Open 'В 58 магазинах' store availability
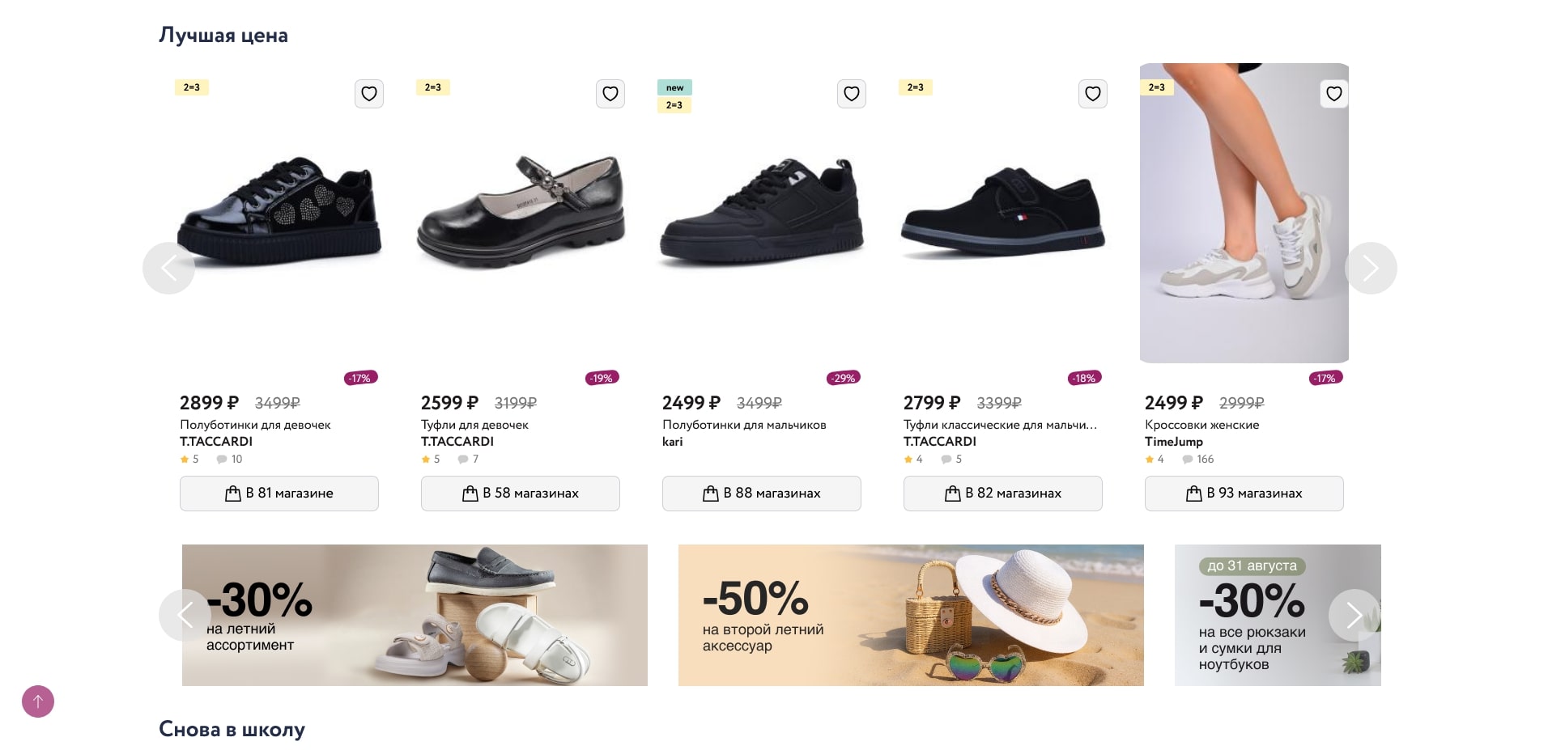This screenshot has width=1548, height=750. 520,494
